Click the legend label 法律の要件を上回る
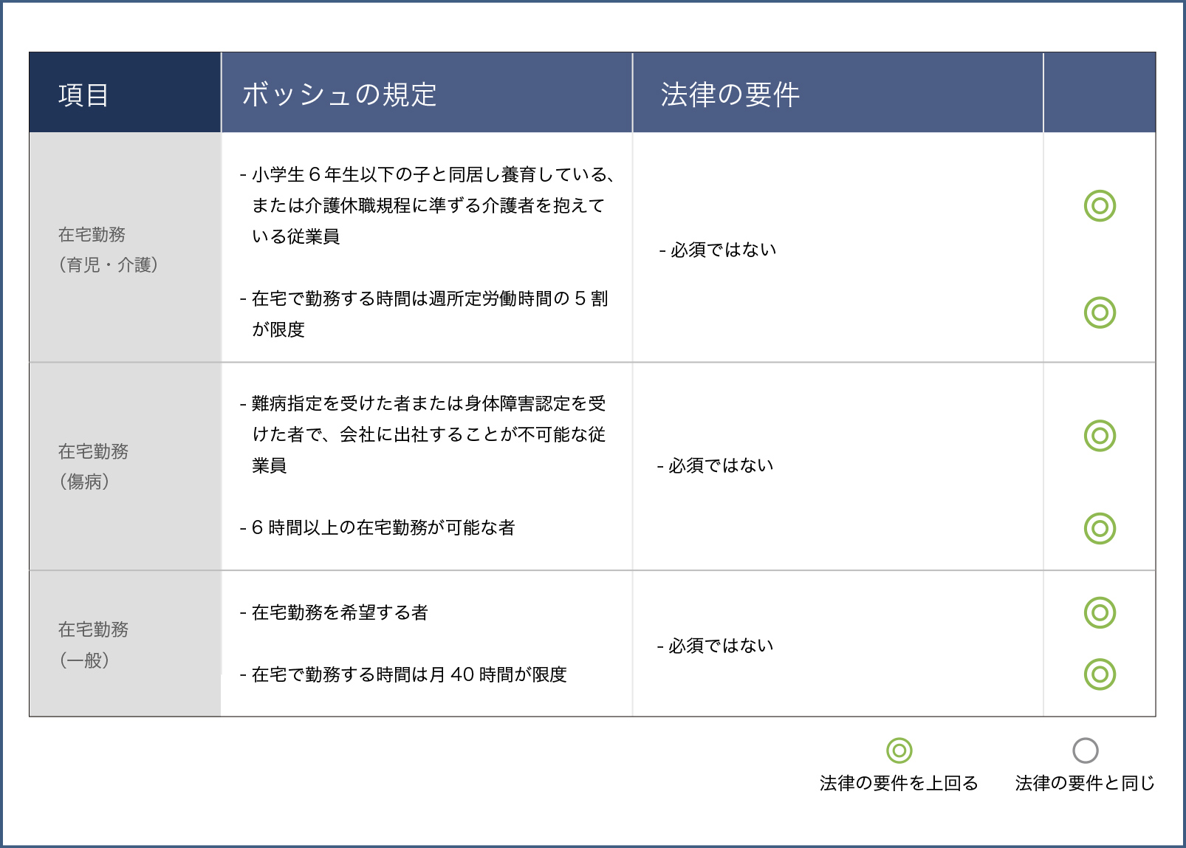Viewport: 1186px width, 848px height. click(899, 783)
